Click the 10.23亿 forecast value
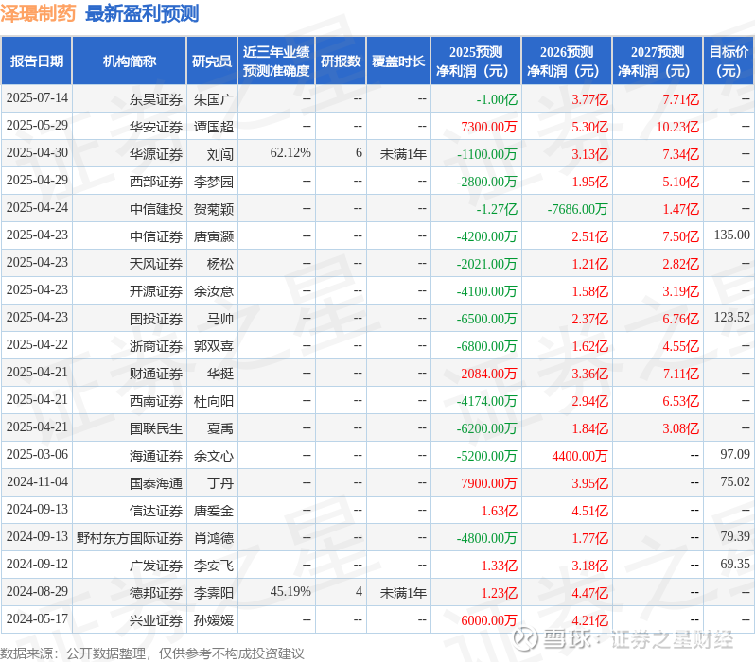The image size is (755, 662). (x=677, y=127)
